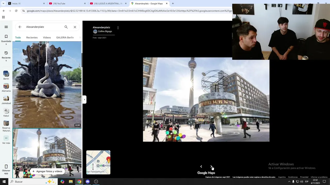The image size is (330, 185).
Task: Click Obtener app phone icon
Action: (x=6, y=166)
